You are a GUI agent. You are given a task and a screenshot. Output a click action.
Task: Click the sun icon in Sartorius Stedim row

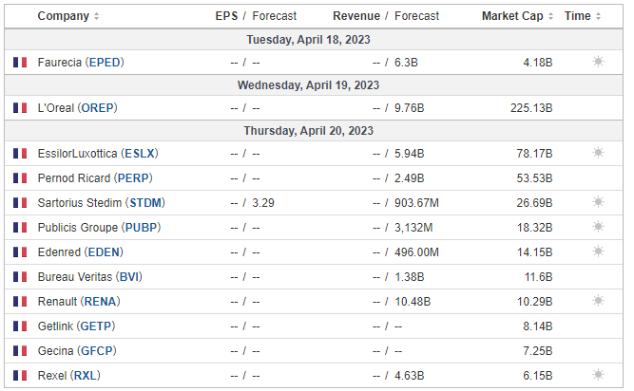click(598, 202)
